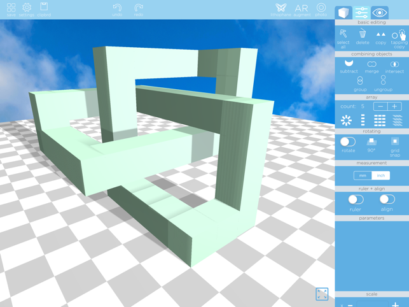Merge the selected objects
This screenshot has height=307, width=409.
371,67
